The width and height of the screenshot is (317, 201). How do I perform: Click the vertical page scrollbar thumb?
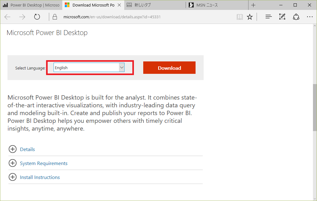point(315,107)
